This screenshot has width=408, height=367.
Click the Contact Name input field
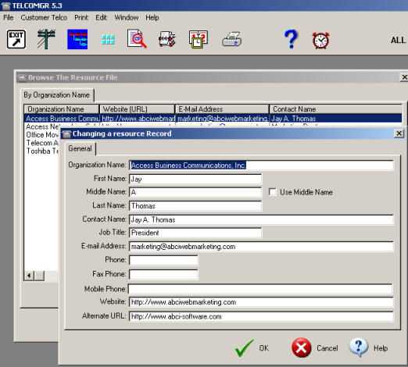(261, 219)
